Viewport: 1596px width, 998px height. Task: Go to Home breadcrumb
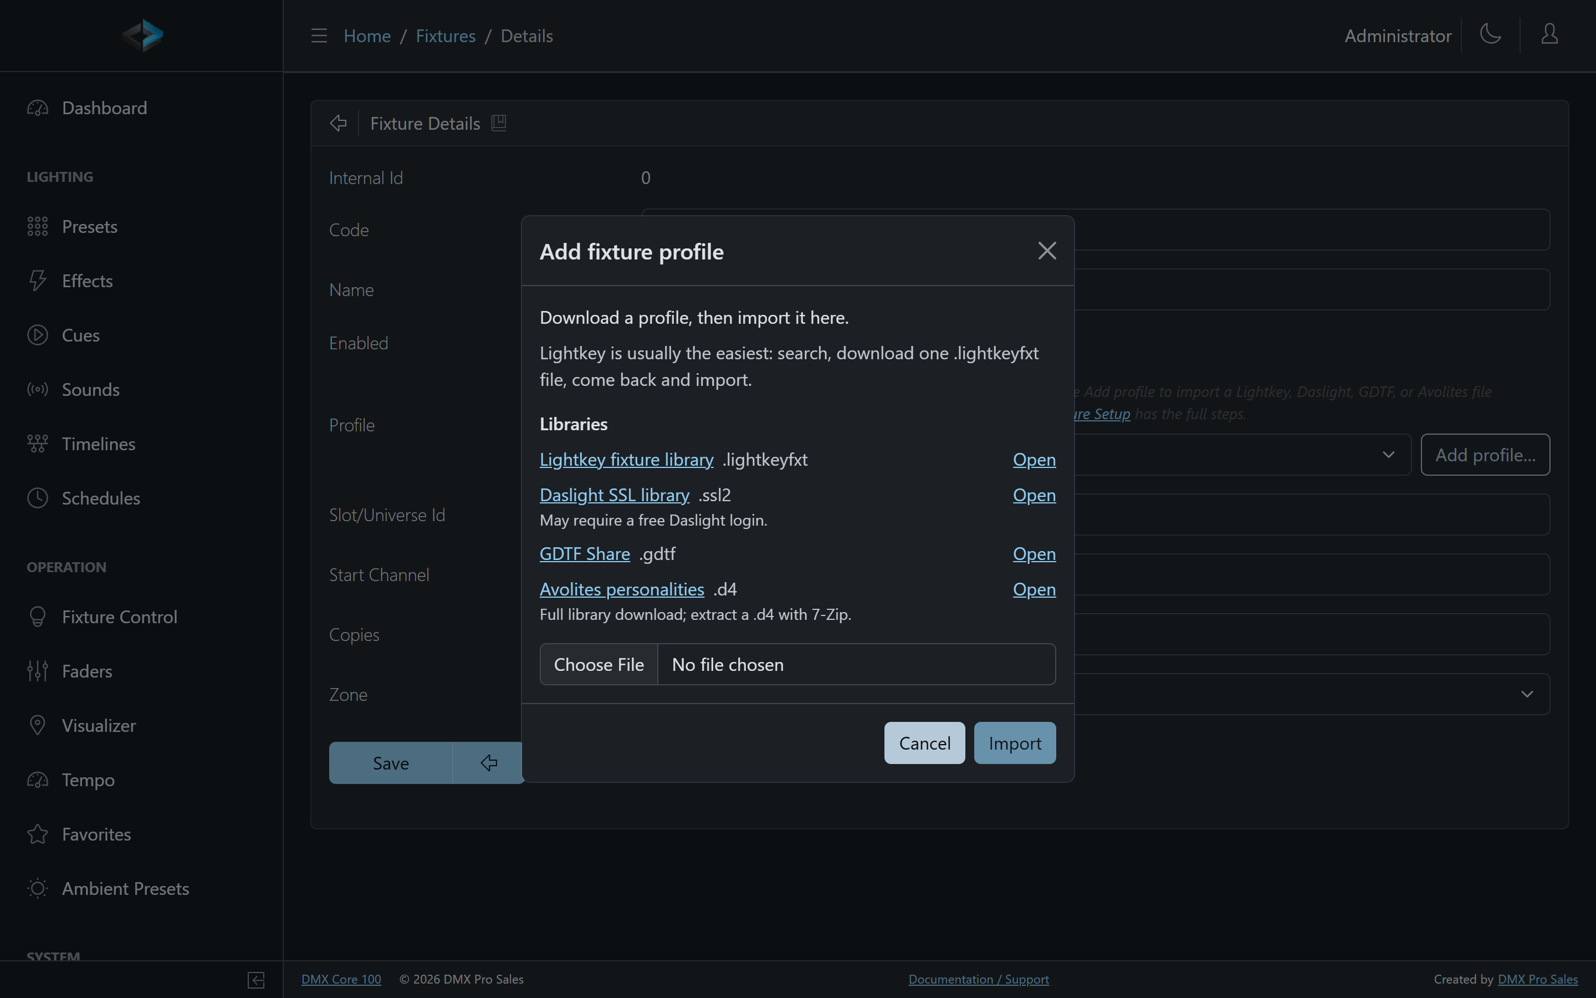coord(367,35)
